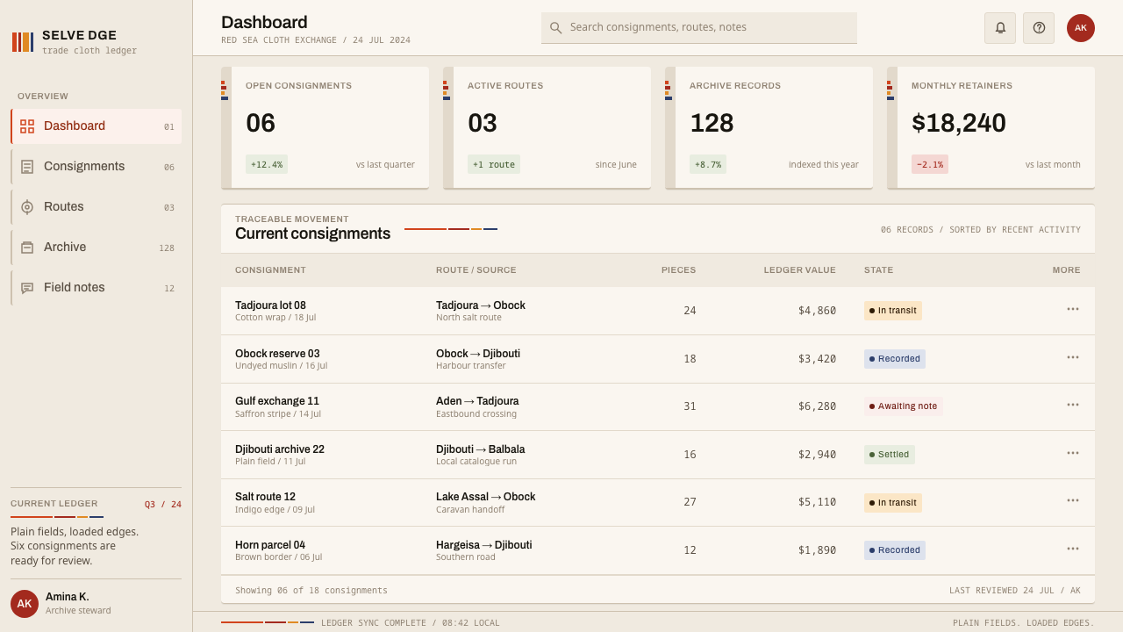The width and height of the screenshot is (1123, 632).
Task: Click the State column header
Action: coord(878,270)
